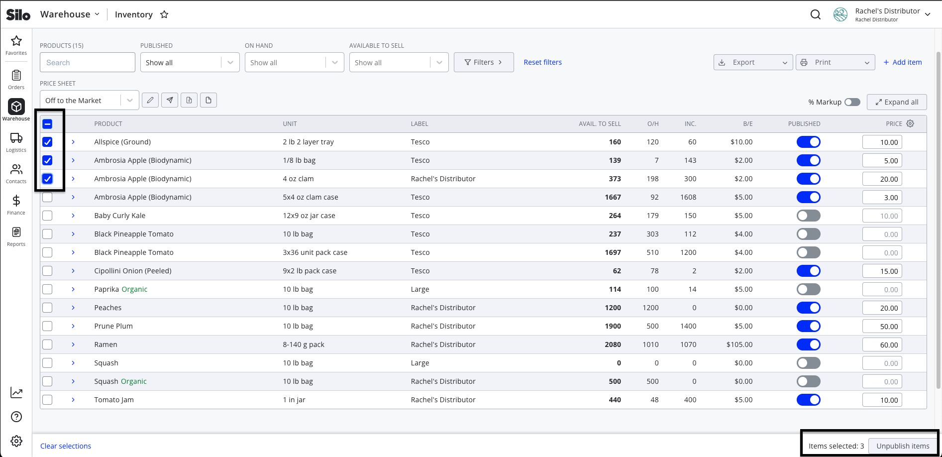The image size is (942, 457).
Task: Open the price column settings gear
Action: click(910, 123)
